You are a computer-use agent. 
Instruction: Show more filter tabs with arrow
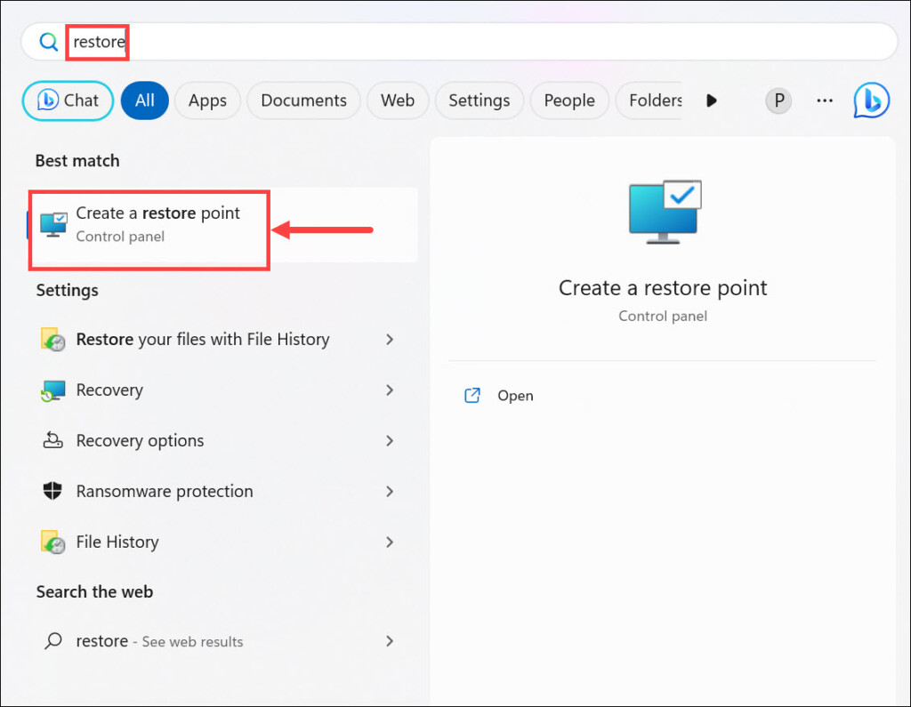click(x=711, y=100)
